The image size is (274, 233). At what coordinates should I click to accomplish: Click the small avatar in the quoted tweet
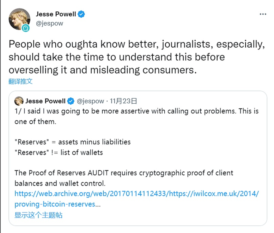coord(19,101)
